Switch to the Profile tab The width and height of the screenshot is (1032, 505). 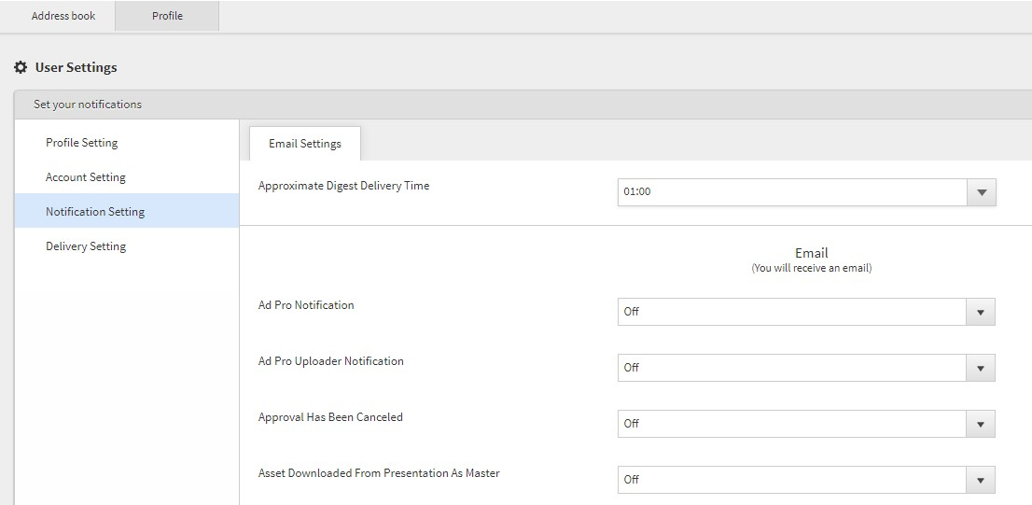[167, 16]
